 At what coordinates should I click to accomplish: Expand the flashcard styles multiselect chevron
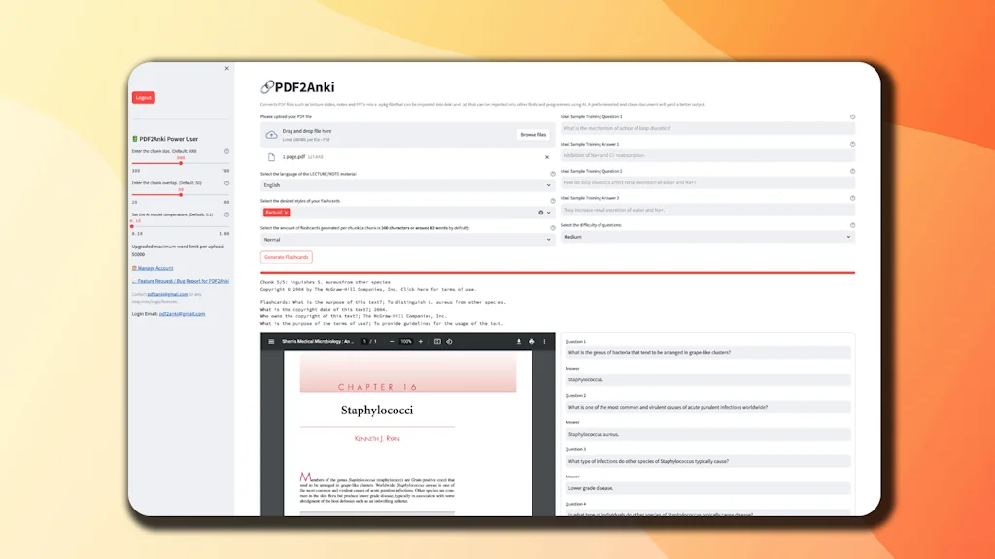(549, 213)
